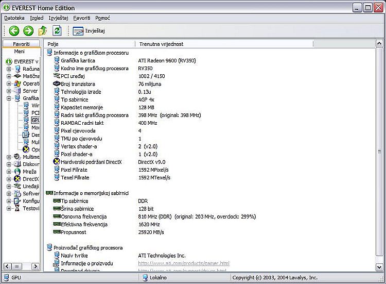
Task: Click the Mreža network globe icon
Action: click(x=17, y=172)
